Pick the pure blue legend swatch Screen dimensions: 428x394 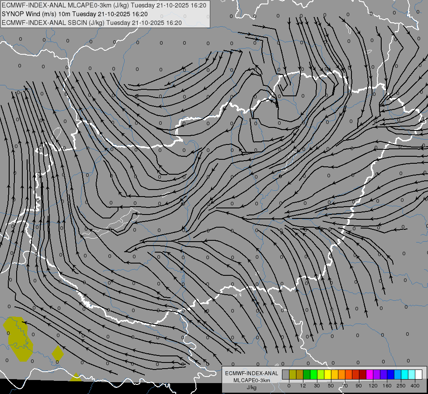[x=391, y=374]
